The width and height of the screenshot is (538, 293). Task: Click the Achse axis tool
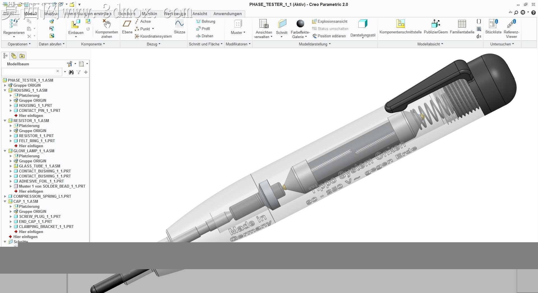[x=143, y=21]
